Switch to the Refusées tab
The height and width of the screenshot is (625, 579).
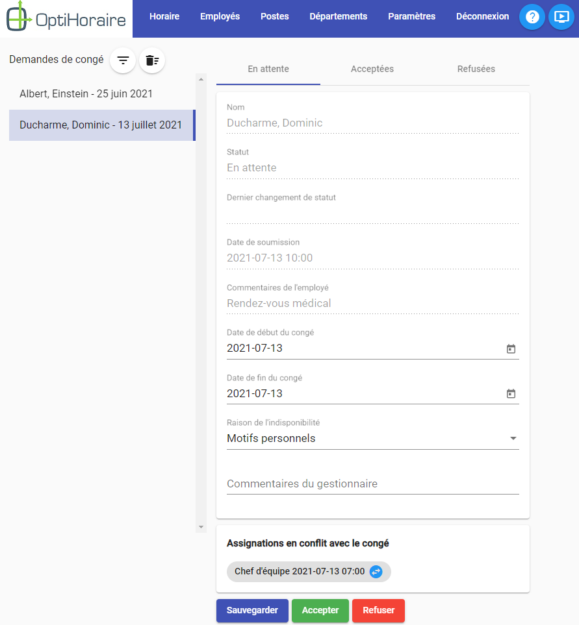476,69
